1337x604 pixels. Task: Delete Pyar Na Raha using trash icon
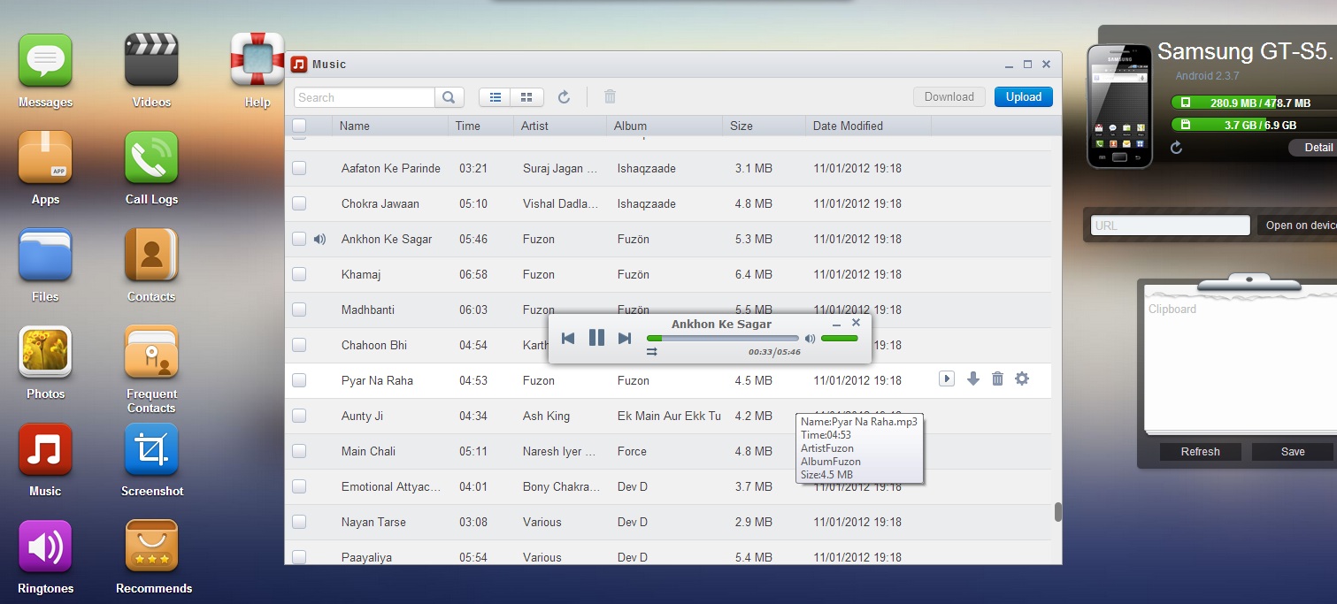997,379
